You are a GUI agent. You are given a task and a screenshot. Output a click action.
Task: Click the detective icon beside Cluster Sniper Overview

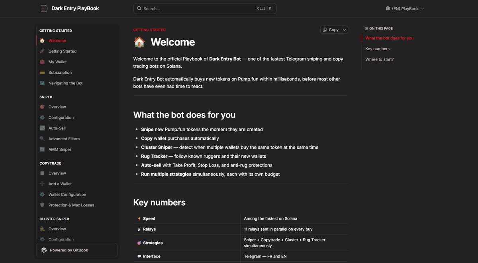click(x=42, y=229)
